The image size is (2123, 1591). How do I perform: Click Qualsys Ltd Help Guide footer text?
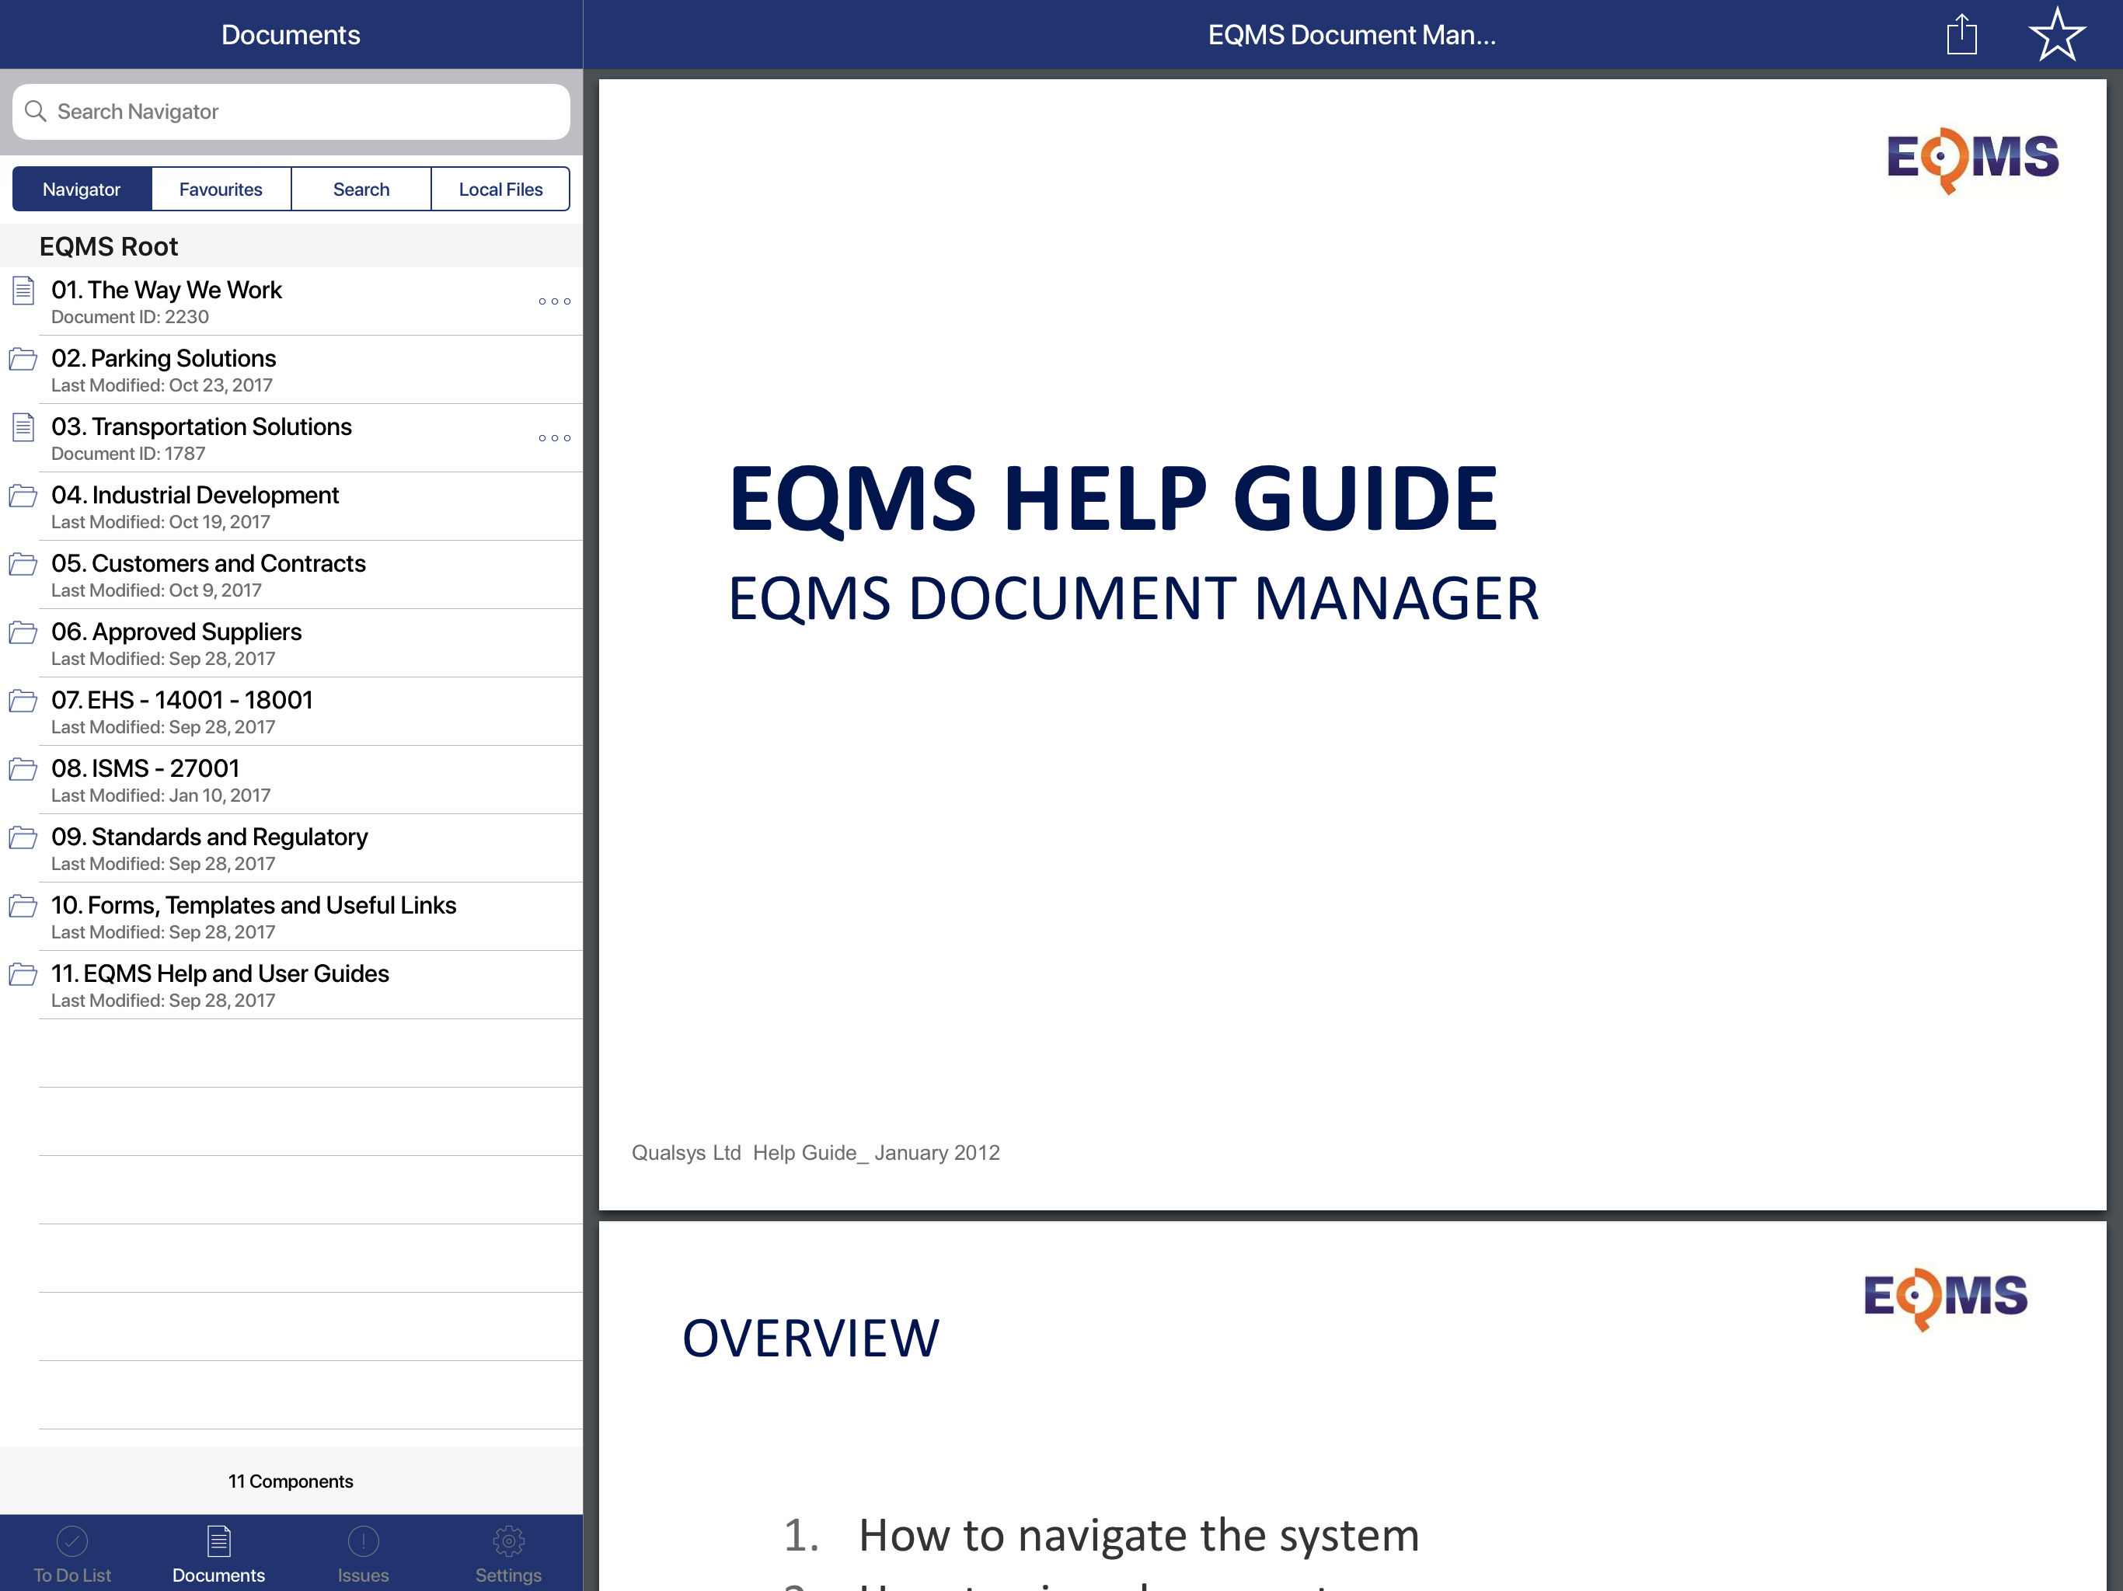[816, 1154]
